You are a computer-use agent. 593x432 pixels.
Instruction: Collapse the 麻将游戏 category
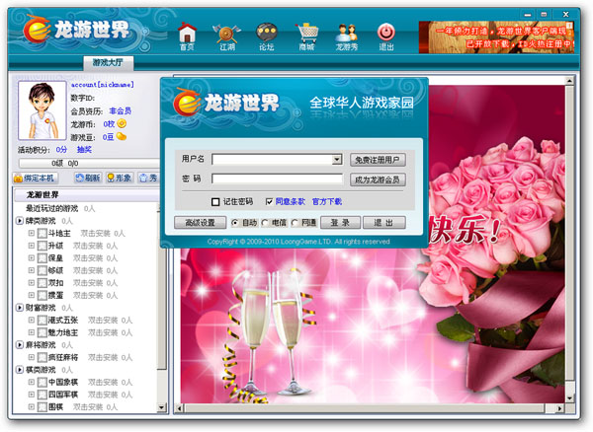[20, 345]
